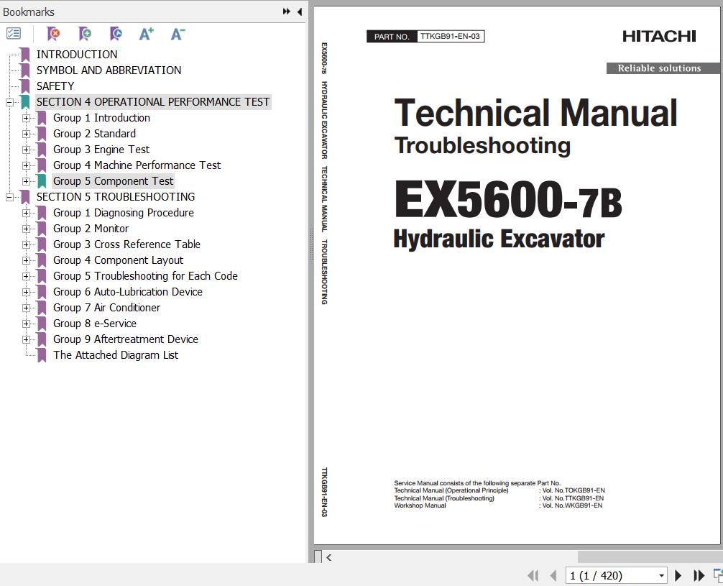Decrease bookmark font size with A- icon
723x586 pixels.
click(x=178, y=34)
